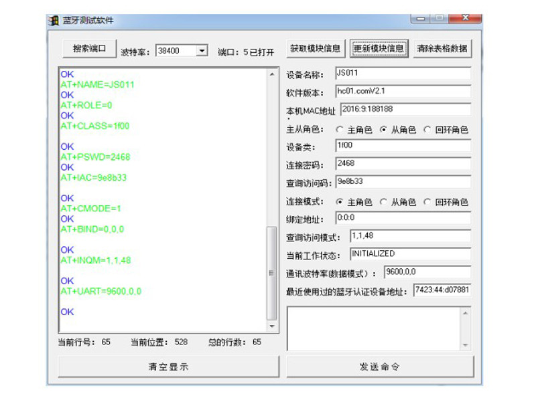Click the command box scroll-down arrow
The width and height of the screenshot is (536, 404).
pos(465,345)
